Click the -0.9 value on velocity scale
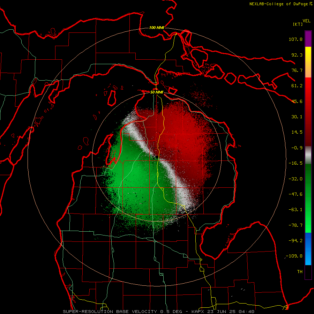This screenshot has width=314, height=314. tap(297, 148)
